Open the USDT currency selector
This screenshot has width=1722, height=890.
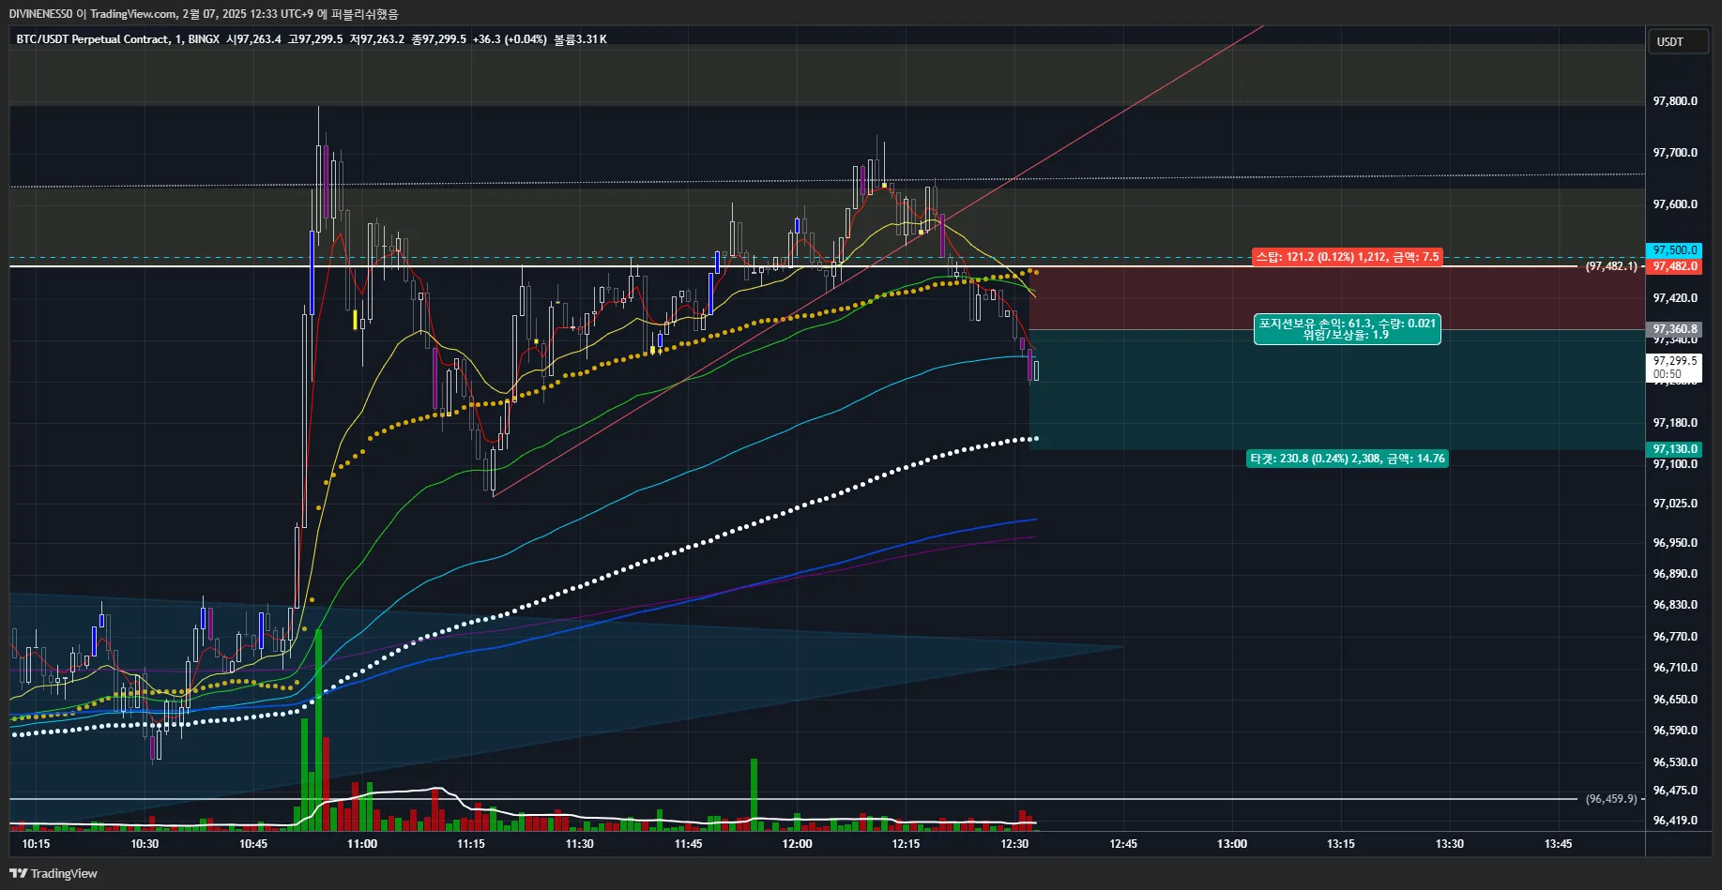[1678, 41]
